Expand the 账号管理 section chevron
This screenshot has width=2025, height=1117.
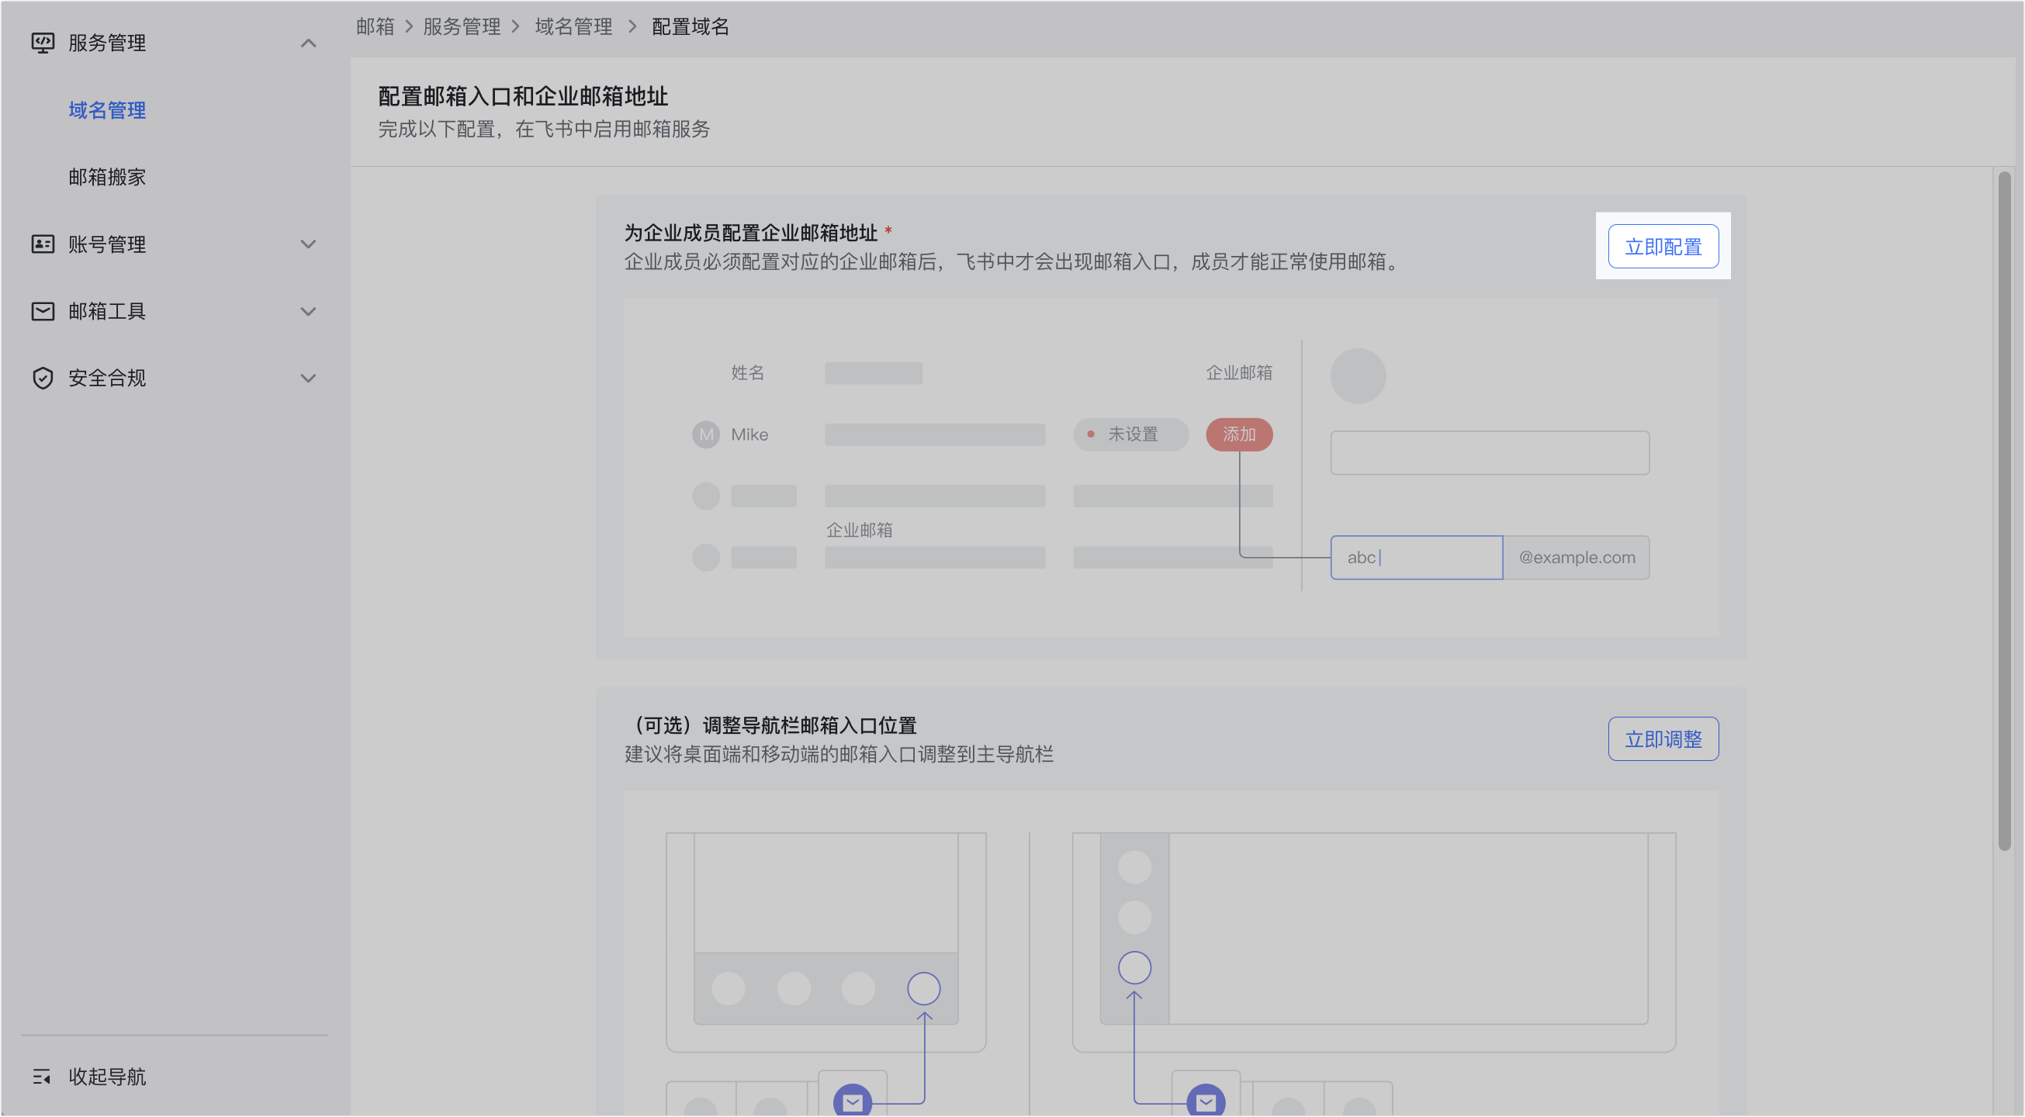point(308,244)
